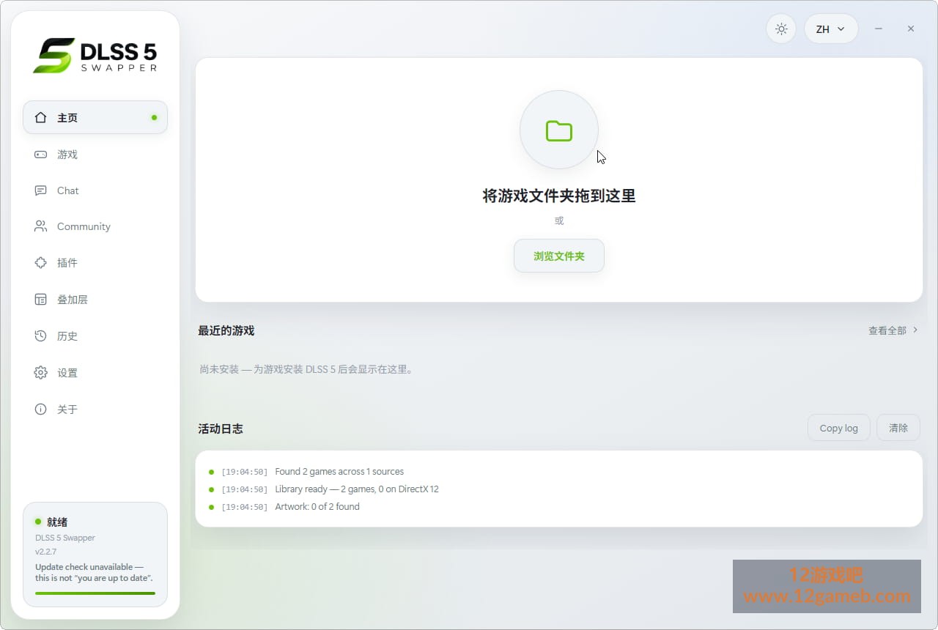Screen dimensions: 938x630
Task: Toggle the light/dark theme sun button
Action: [781, 29]
